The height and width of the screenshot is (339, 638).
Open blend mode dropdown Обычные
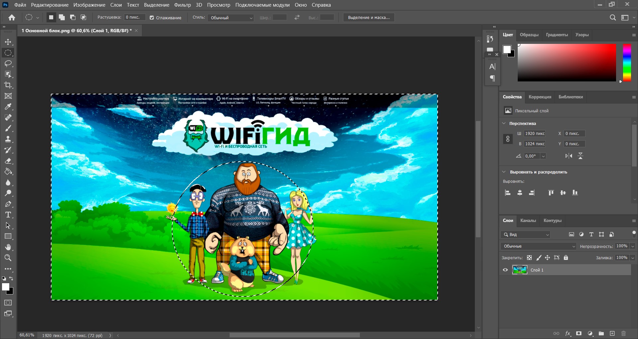(538, 246)
